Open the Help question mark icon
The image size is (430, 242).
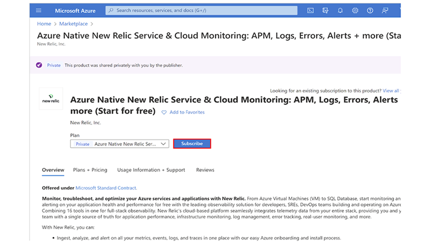click(x=370, y=10)
